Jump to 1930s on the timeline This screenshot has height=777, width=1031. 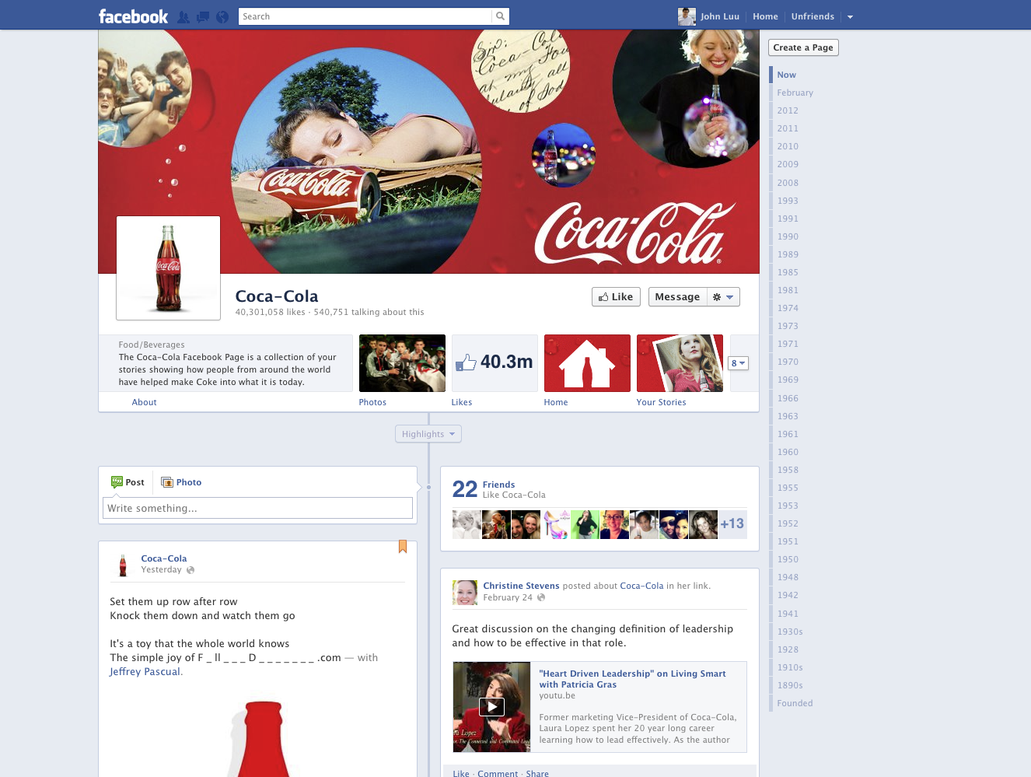(x=790, y=632)
